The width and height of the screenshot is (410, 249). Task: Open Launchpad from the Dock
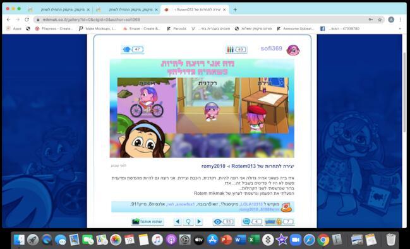pyautogui.click(x=33, y=240)
